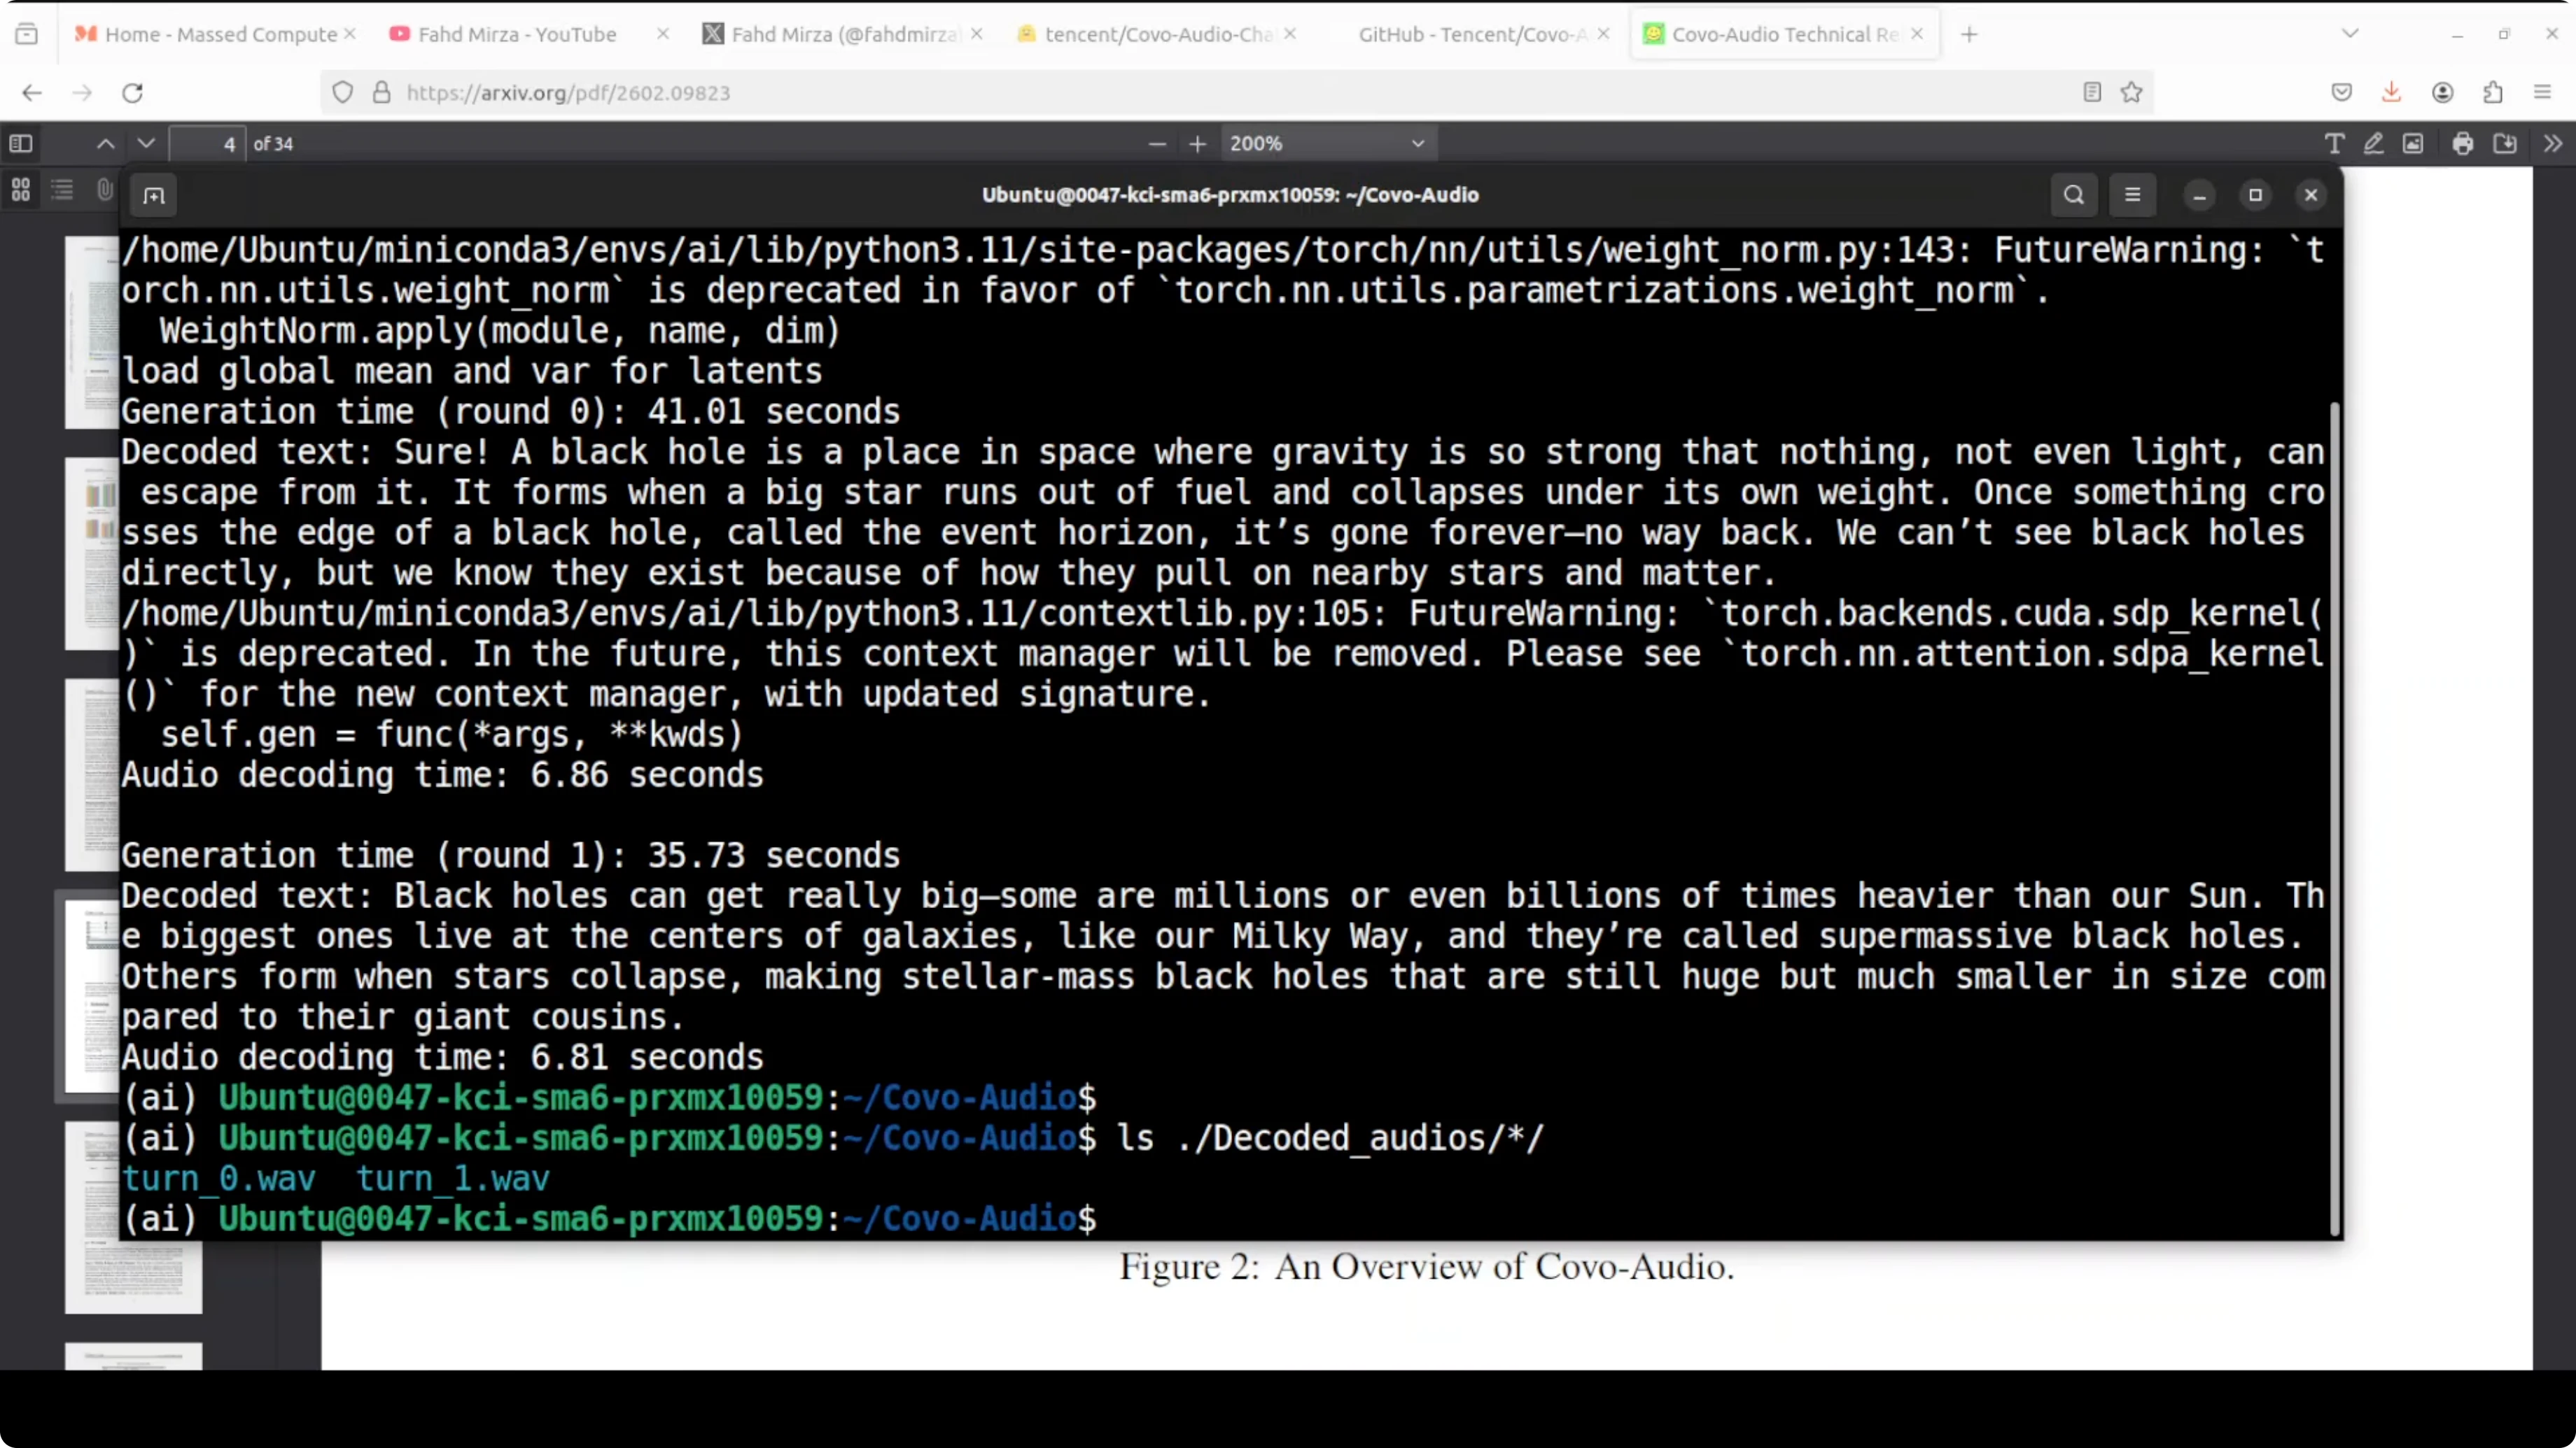Toggle reader view in address bar
Screen dimensions: 2576x1448
click(x=2092, y=93)
